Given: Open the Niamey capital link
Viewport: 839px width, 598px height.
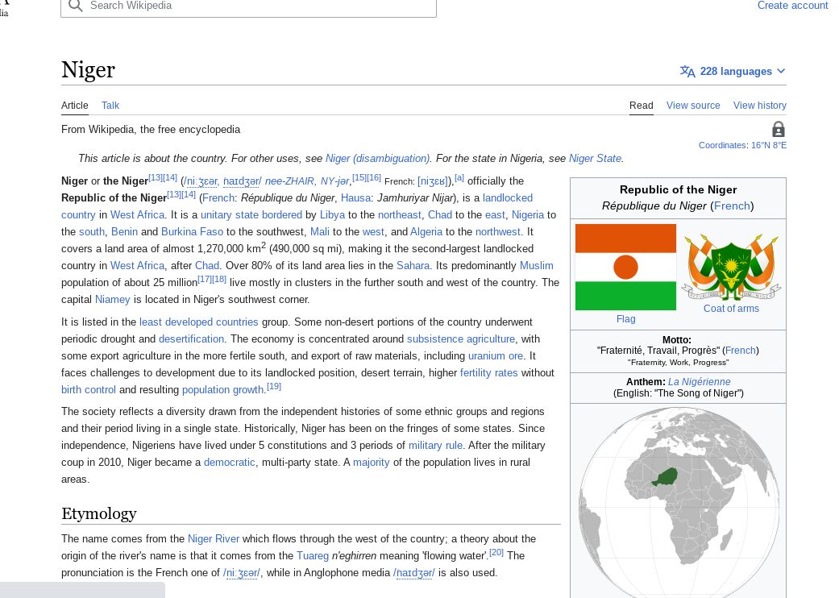Looking at the screenshot, I should (112, 300).
